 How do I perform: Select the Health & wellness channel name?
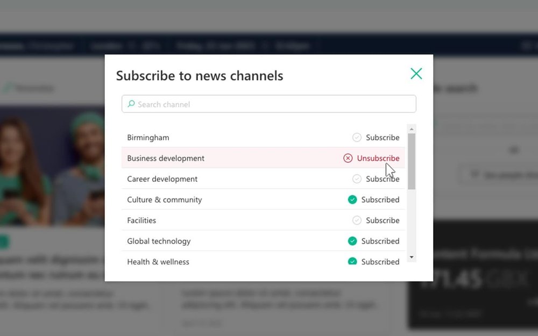(x=158, y=262)
